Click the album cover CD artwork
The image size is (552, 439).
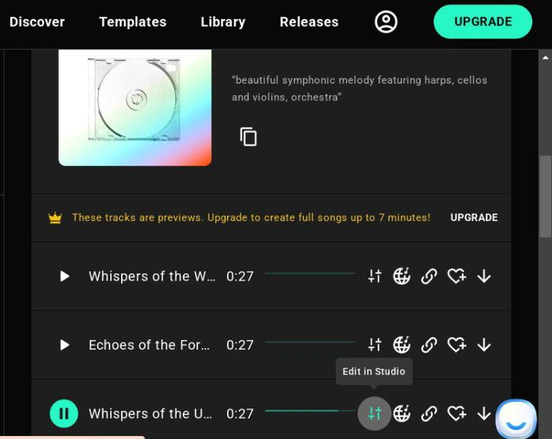[135, 107]
